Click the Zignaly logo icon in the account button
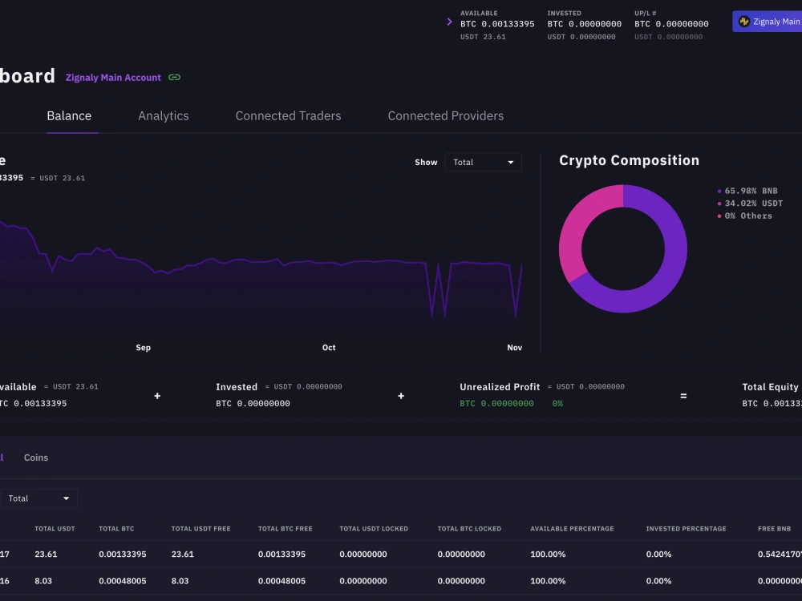802x601 pixels. pyautogui.click(x=744, y=22)
